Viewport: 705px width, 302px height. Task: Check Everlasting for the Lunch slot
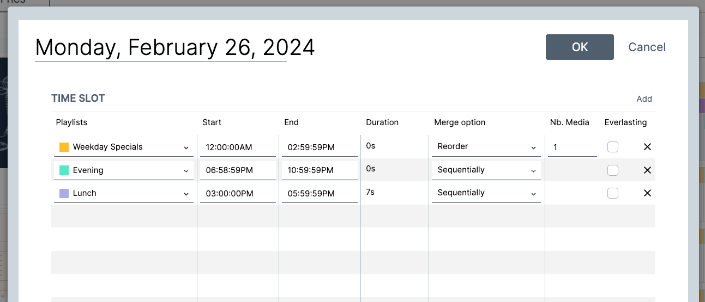click(613, 193)
